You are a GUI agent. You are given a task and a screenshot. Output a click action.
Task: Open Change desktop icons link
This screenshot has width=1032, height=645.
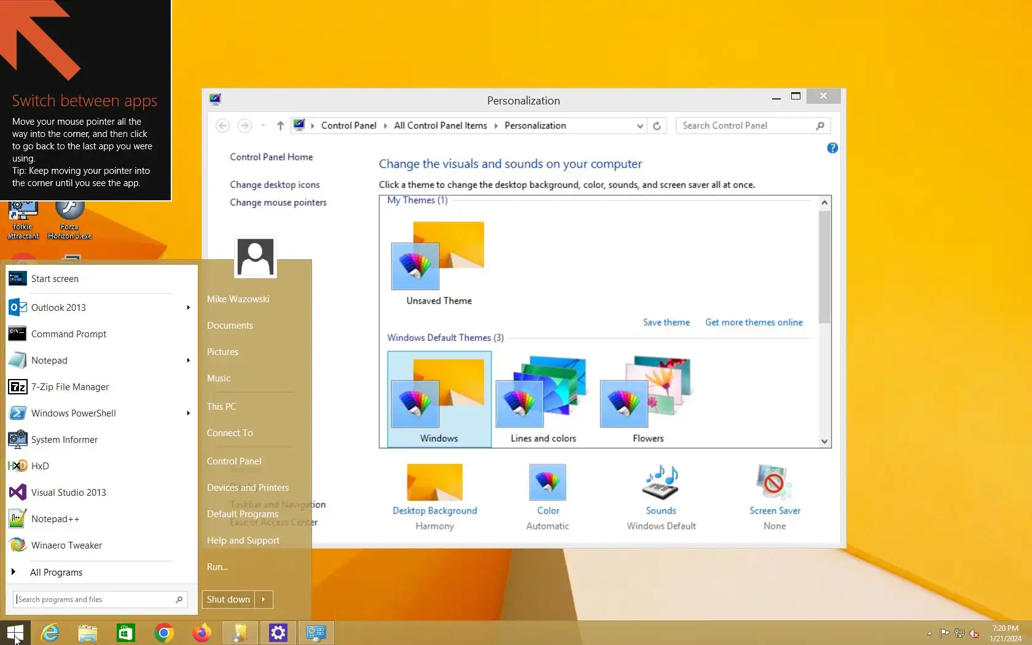[275, 184]
